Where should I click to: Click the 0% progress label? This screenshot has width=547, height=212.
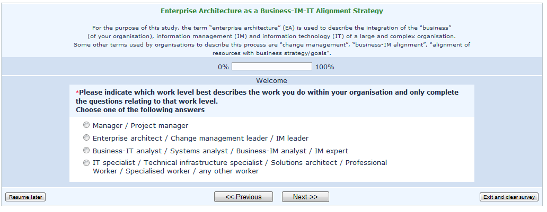click(x=223, y=67)
